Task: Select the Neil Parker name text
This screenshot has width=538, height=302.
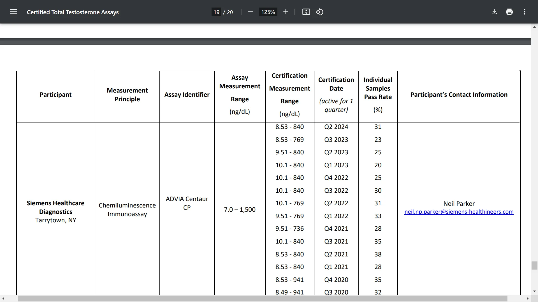Action: click(459, 204)
